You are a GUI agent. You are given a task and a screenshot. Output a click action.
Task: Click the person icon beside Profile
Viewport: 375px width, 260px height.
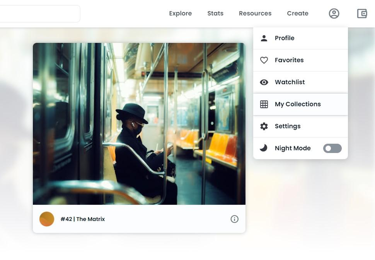click(x=264, y=38)
